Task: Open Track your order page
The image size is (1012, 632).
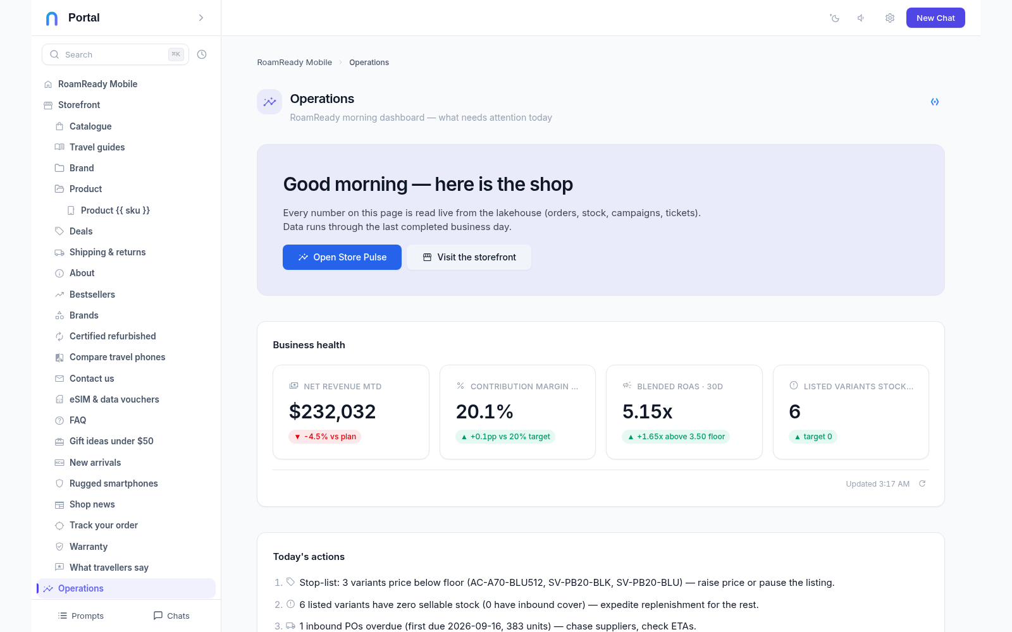Action: [132, 525]
